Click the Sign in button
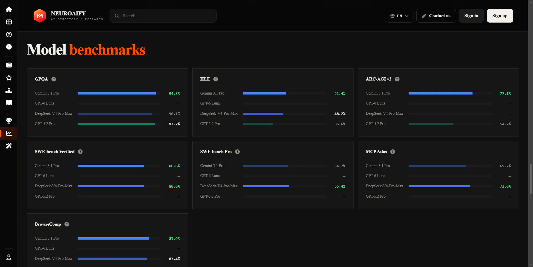533x267 pixels. click(x=471, y=16)
